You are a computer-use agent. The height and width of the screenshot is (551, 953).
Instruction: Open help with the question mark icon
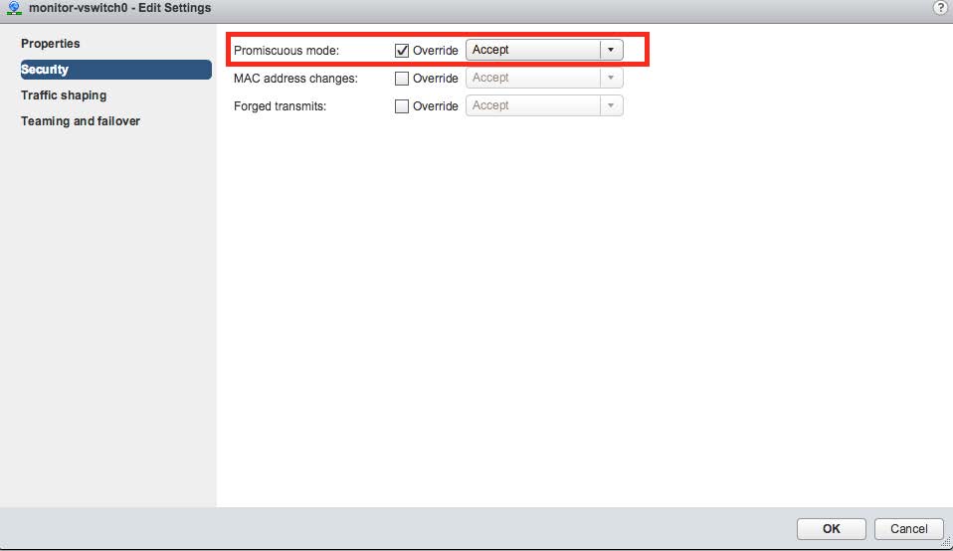click(x=940, y=8)
